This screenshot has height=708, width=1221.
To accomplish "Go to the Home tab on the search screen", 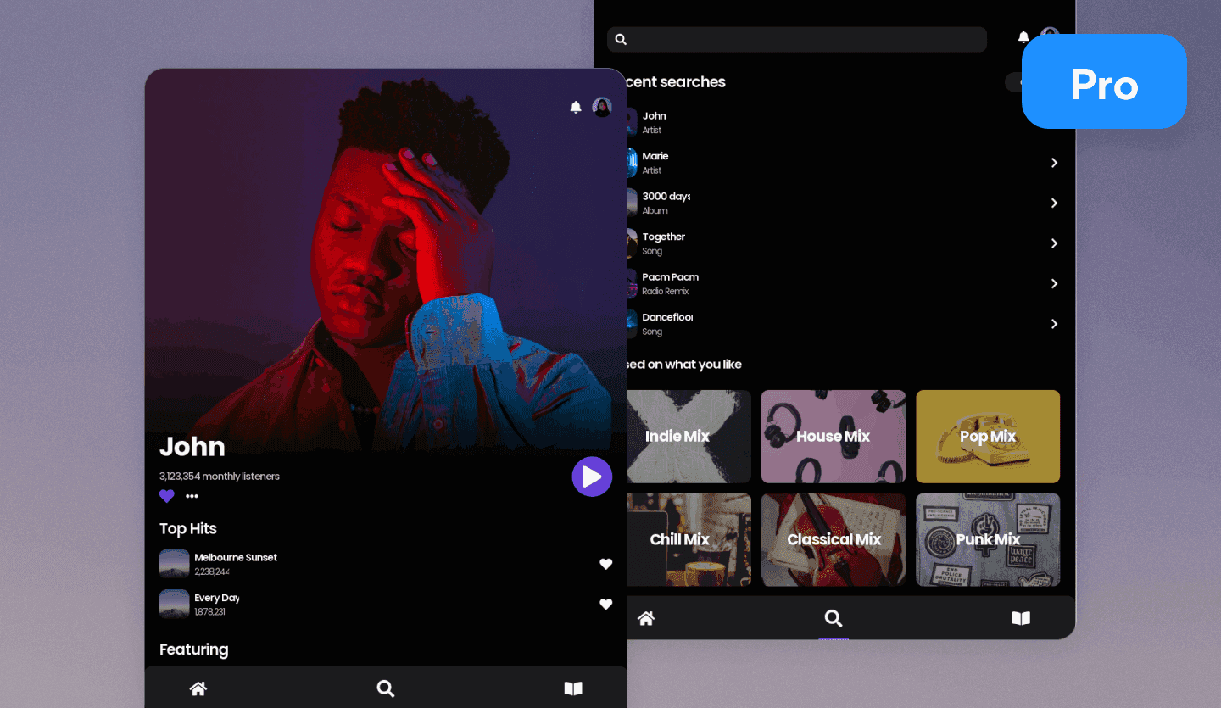I will (646, 618).
